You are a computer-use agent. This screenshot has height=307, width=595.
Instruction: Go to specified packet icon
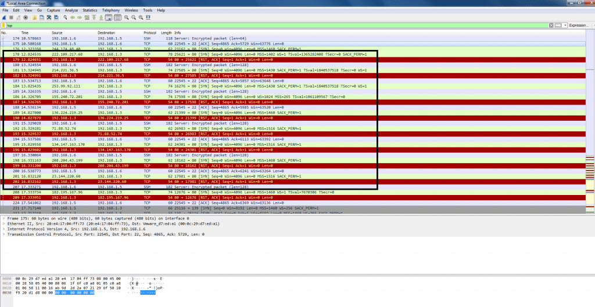pos(87,17)
